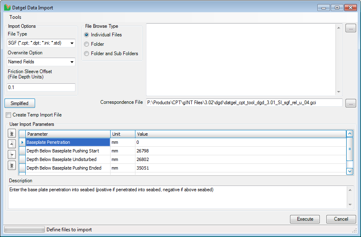Click browse button for Correspondence File
This screenshot has width=361, height=237.
click(x=350, y=103)
